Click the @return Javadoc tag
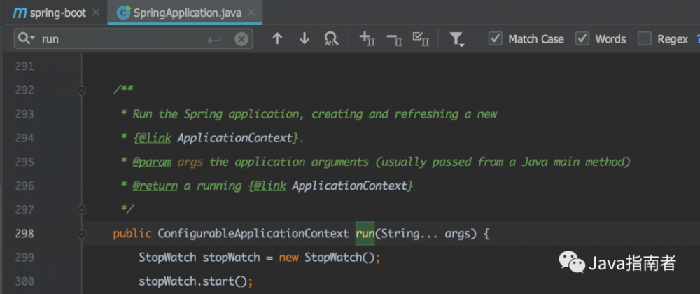This screenshot has width=700, height=294. (155, 185)
